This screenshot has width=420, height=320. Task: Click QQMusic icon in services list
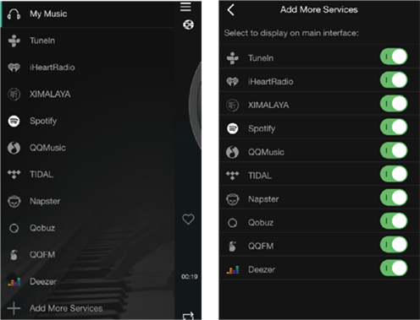[233, 152]
